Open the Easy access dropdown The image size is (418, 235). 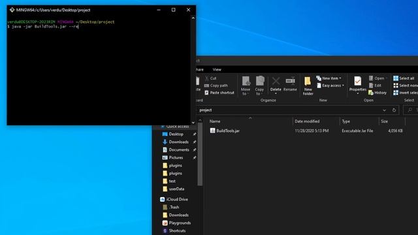[330, 86]
